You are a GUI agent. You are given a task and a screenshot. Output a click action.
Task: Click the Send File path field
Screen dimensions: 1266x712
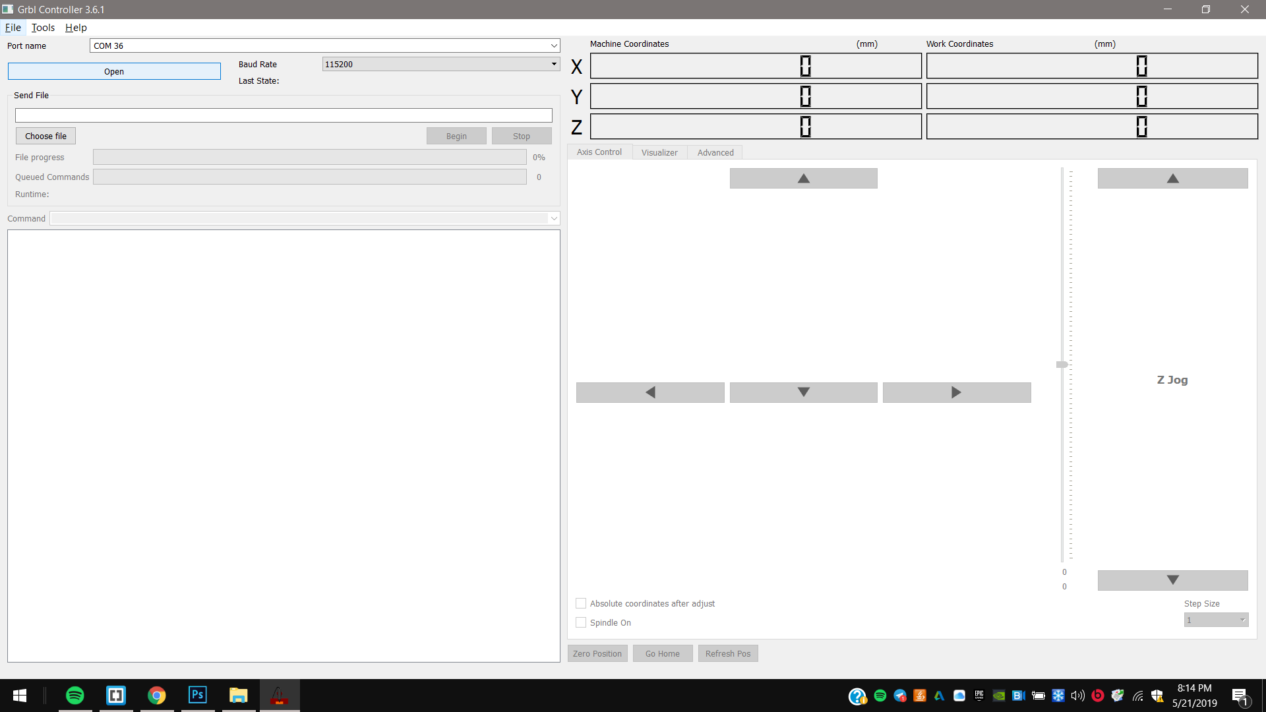284,115
